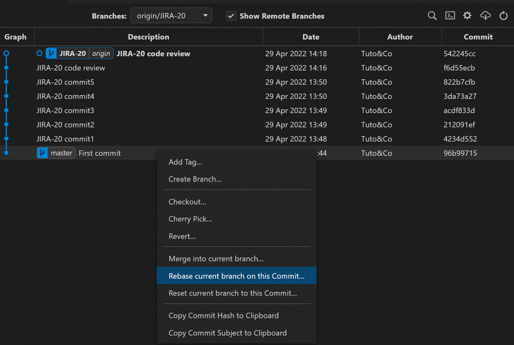Viewport: 514px width, 345px height.
Task: Open the integrated terminal
Action: [450, 15]
